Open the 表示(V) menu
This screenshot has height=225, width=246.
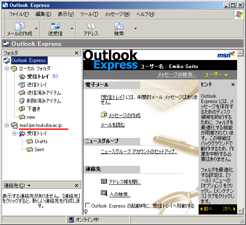tap(66, 14)
